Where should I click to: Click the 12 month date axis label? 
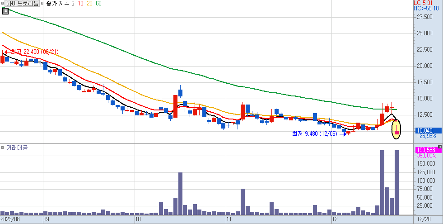coord(335,219)
